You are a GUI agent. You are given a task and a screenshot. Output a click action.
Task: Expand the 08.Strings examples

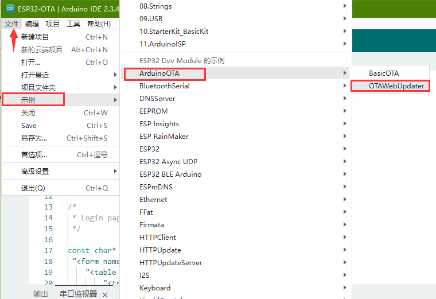(x=236, y=6)
